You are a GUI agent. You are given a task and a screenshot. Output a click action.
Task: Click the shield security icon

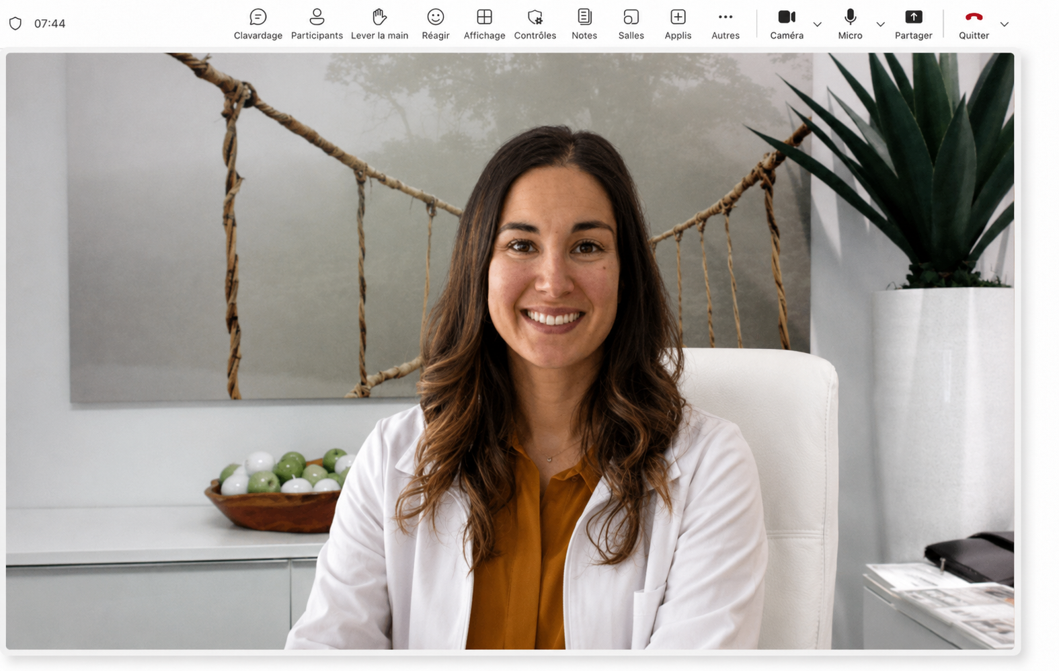(x=15, y=24)
